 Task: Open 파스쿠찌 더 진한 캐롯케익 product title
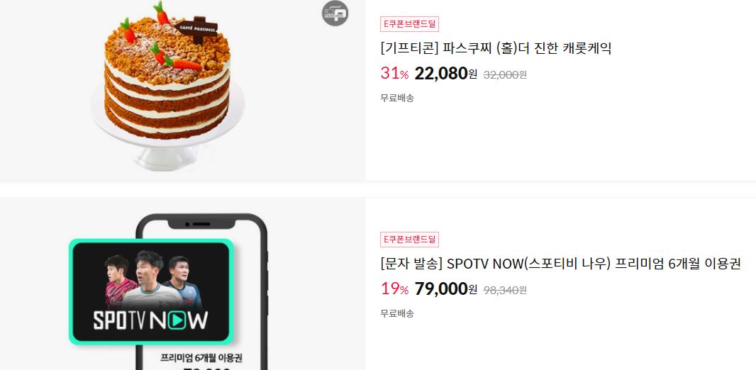point(496,48)
